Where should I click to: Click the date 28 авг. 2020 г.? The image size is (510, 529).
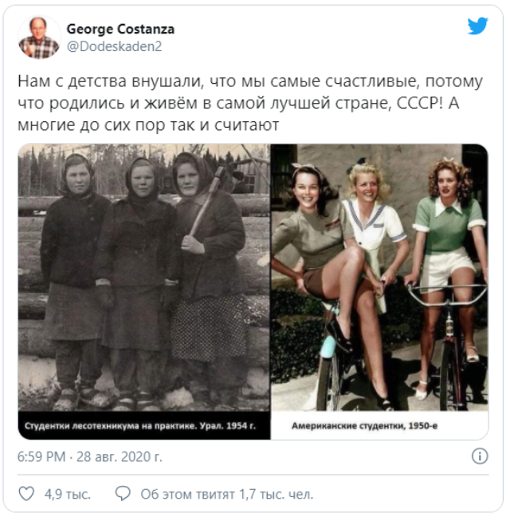pos(120,457)
